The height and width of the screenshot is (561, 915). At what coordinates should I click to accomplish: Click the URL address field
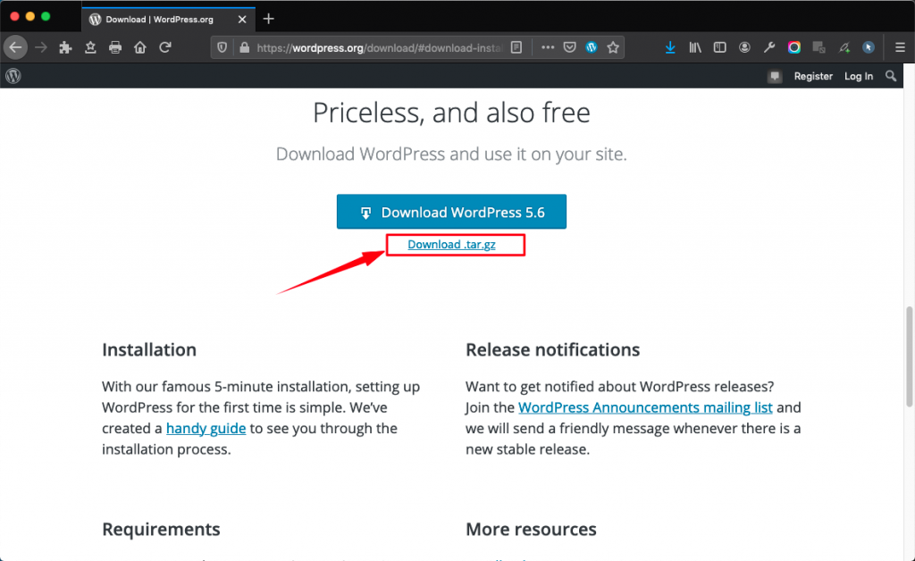(x=379, y=48)
